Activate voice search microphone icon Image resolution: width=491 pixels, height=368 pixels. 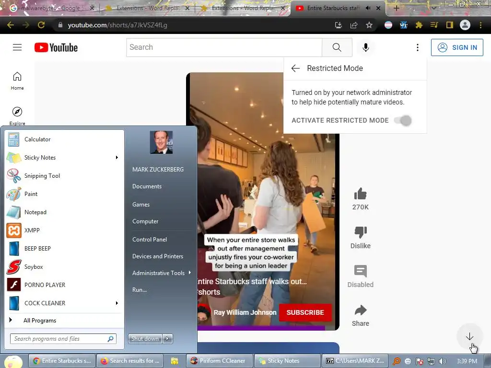[365, 47]
